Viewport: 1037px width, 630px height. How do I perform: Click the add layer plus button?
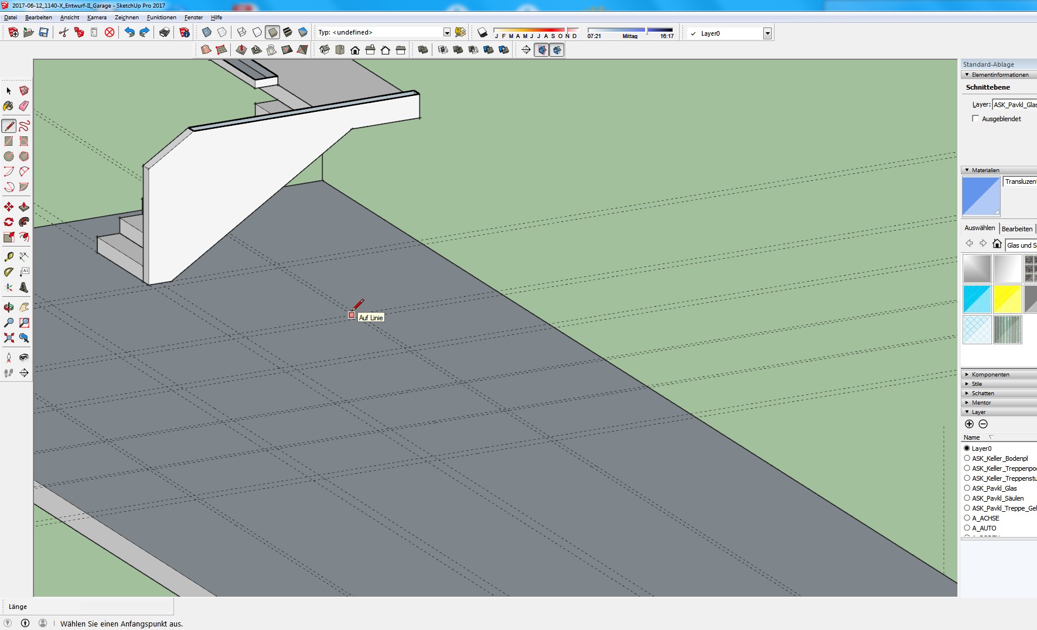969,424
